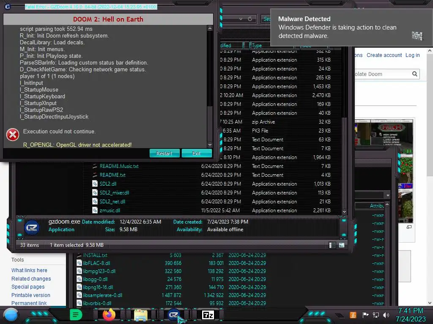Select libvorbis-0.dll in 7-Zip list
This screenshot has width=433, height=324.
[x=97, y=303]
